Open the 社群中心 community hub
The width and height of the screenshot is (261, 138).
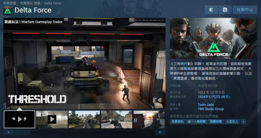pyautogui.click(x=245, y=10)
